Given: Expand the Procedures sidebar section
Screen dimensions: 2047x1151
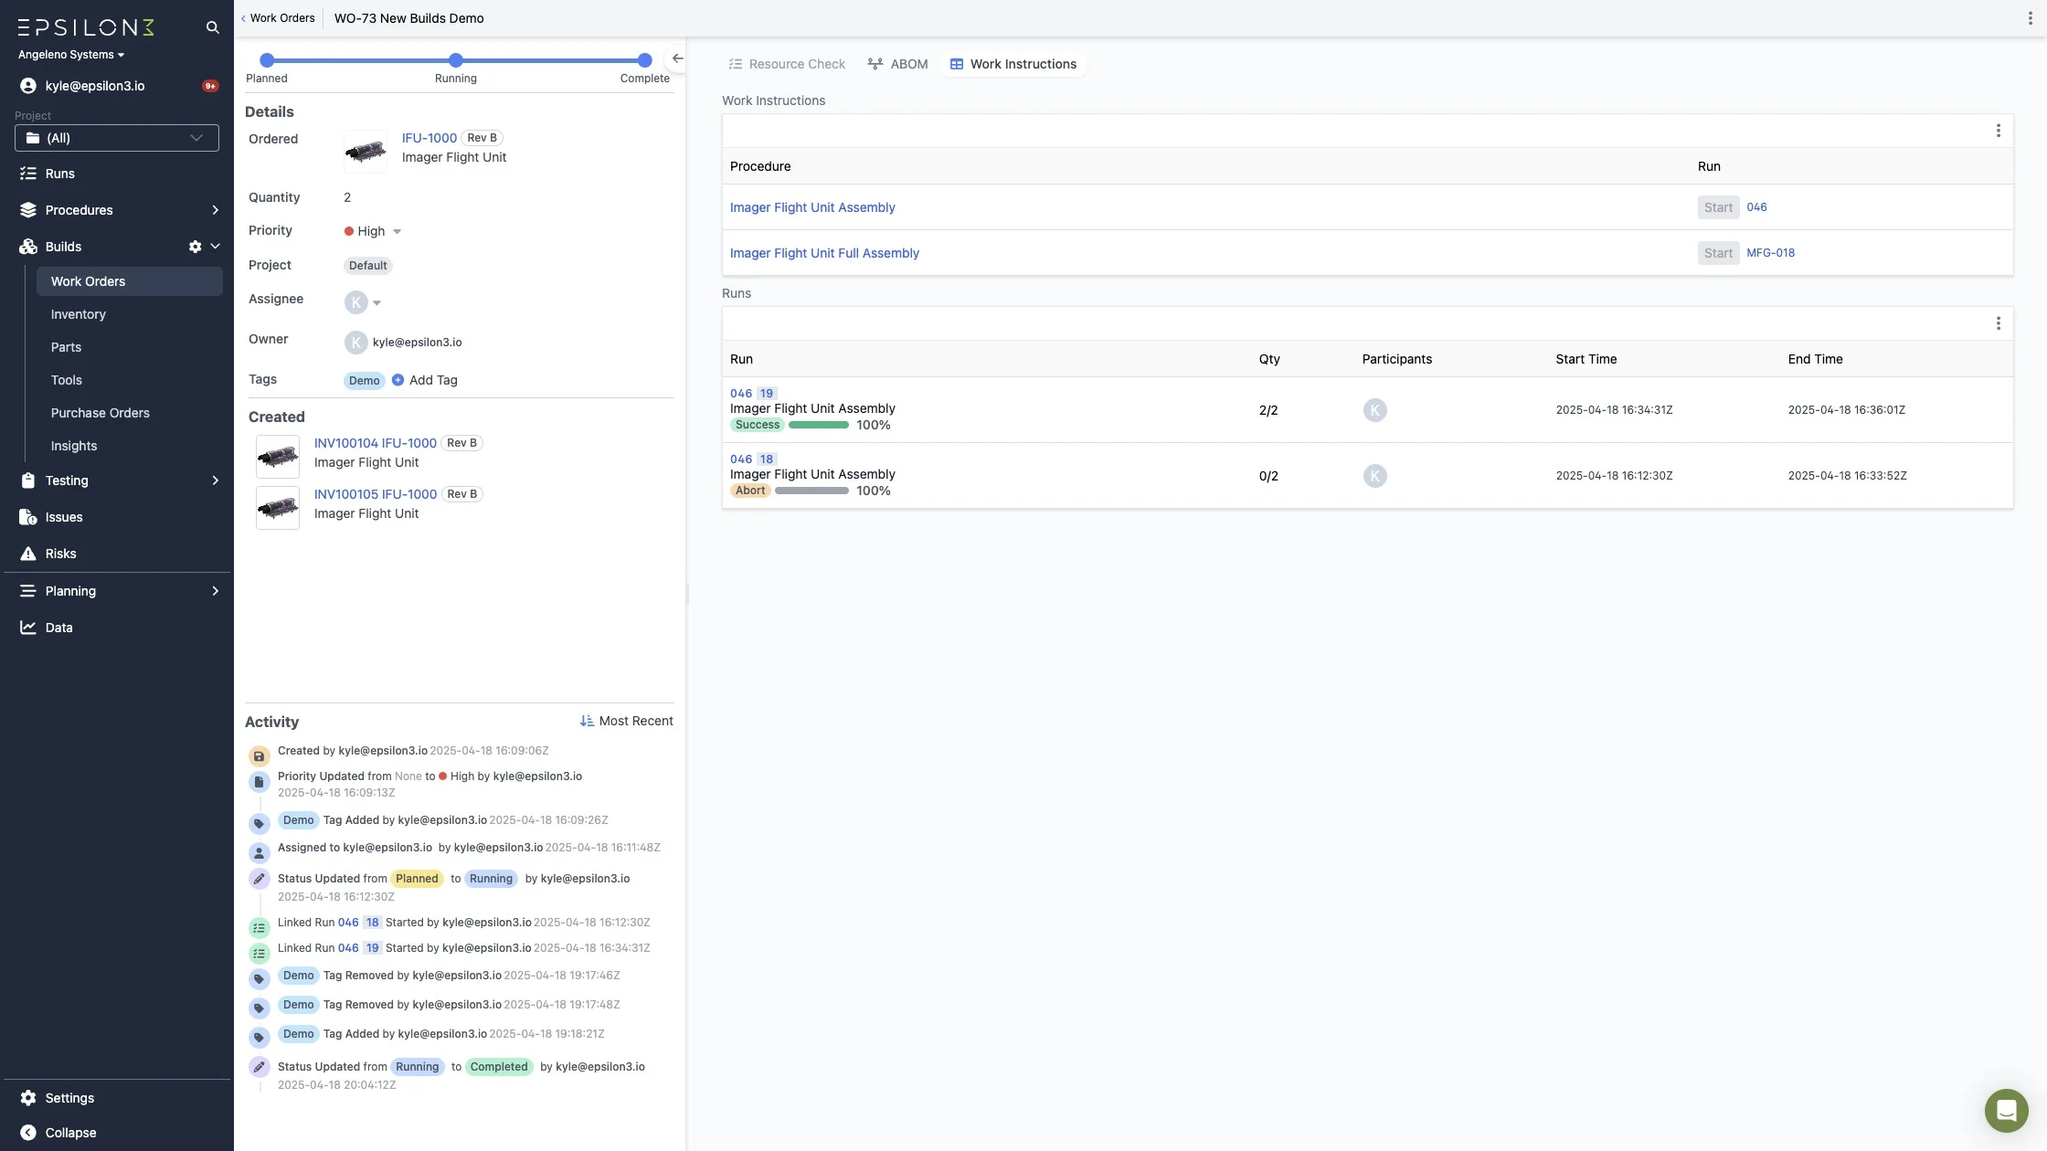Looking at the screenshot, I should pos(215,210).
